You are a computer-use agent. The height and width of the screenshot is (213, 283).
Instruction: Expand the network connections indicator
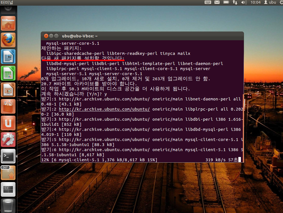click(x=235, y=2)
